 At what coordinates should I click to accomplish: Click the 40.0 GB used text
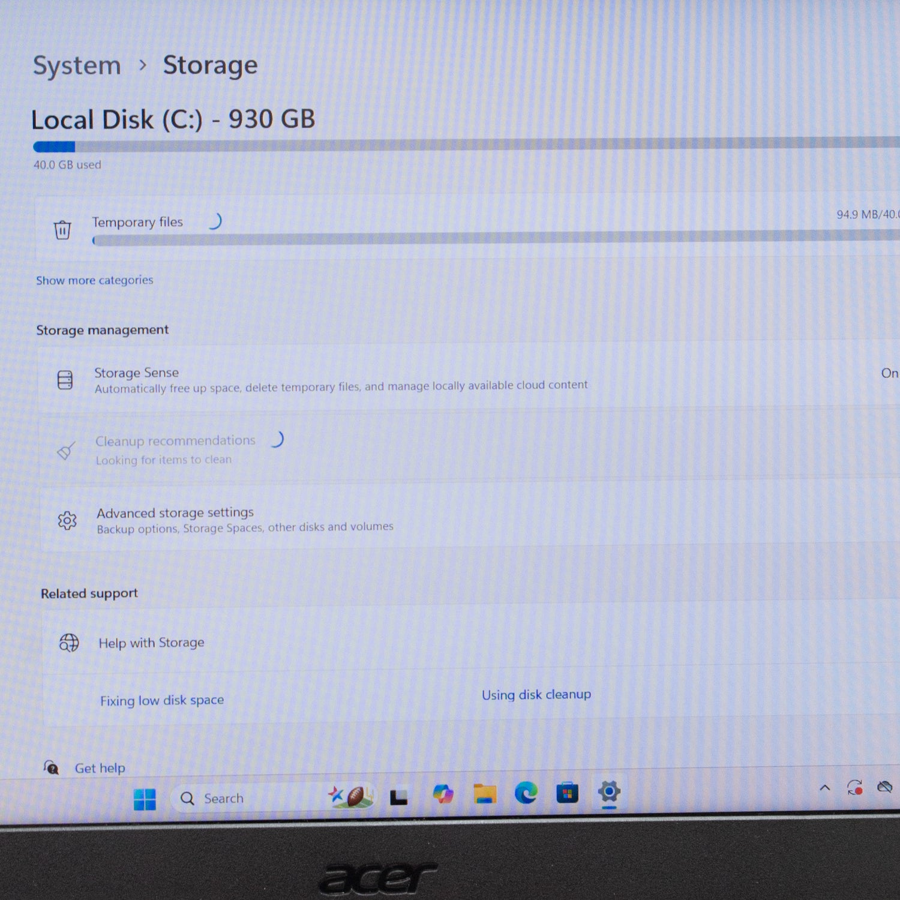point(67,164)
